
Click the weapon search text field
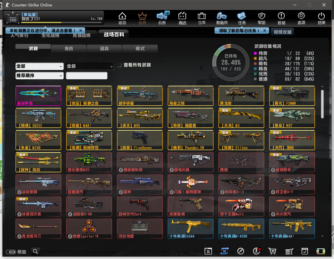pos(86,75)
